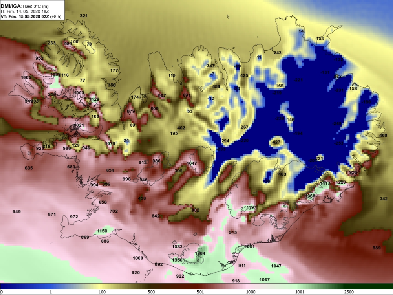Click the map value "1350"
The image size is (393, 295).
click(177, 260)
